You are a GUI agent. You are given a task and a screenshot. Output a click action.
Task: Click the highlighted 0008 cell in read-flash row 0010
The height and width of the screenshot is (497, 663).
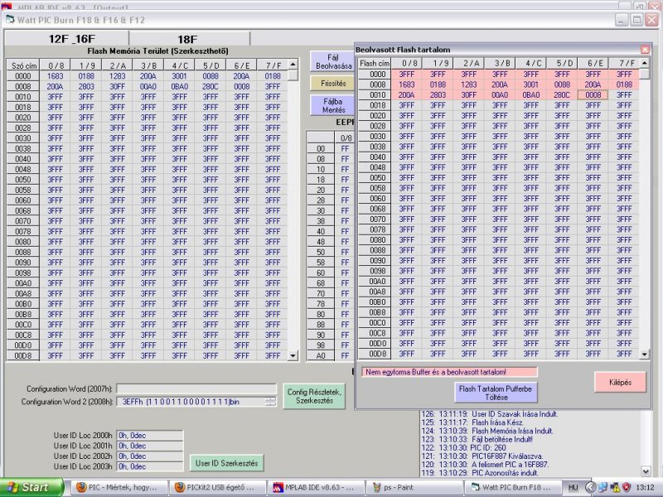593,94
